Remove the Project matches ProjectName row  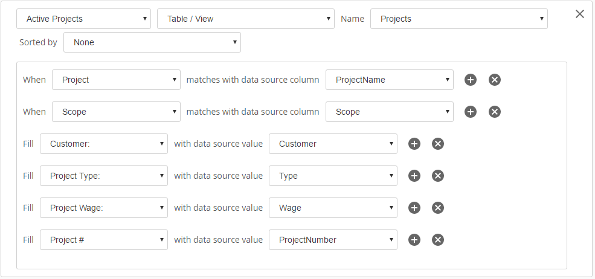click(x=495, y=80)
